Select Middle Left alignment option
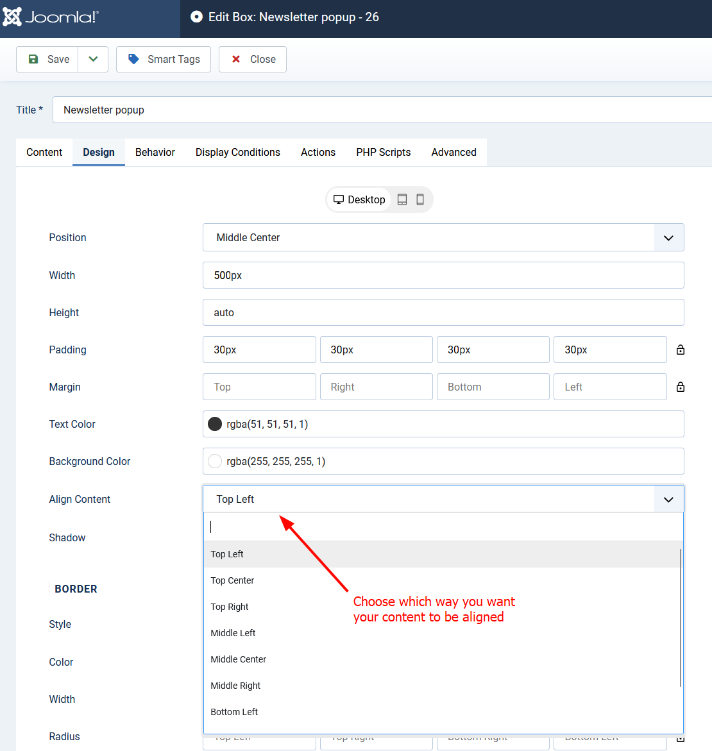The width and height of the screenshot is (712, 751). point(442,633)
